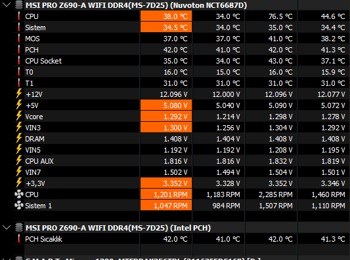Click the CPU AUX maximum 1.832 V
Image resolution: width=350 pixels, height=260 pixels.
point(280,161)
